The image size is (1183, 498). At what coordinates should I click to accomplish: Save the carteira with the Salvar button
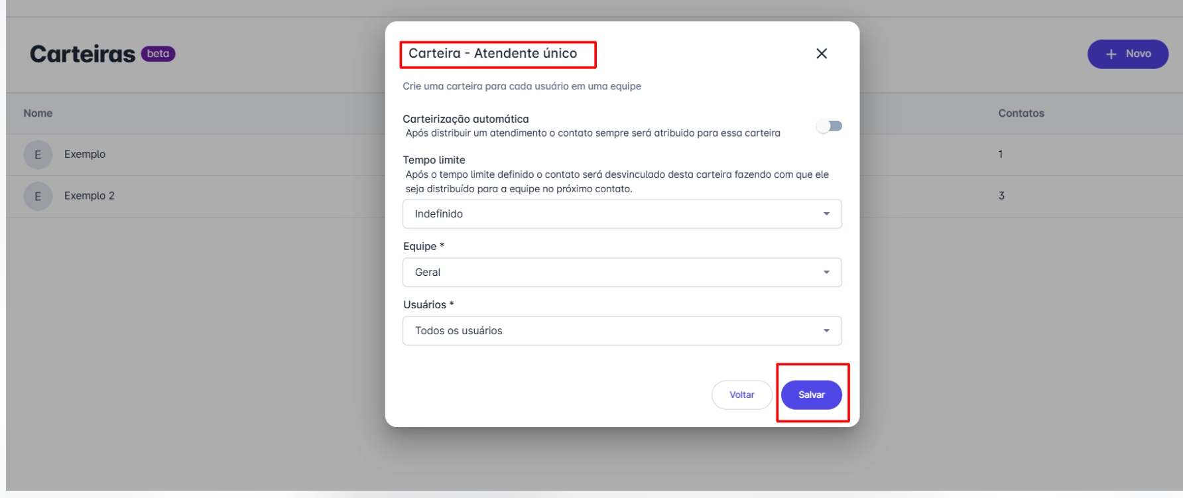click(x=811, y=395)
